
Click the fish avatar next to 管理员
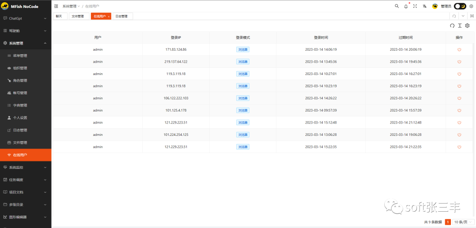(435, 6)
